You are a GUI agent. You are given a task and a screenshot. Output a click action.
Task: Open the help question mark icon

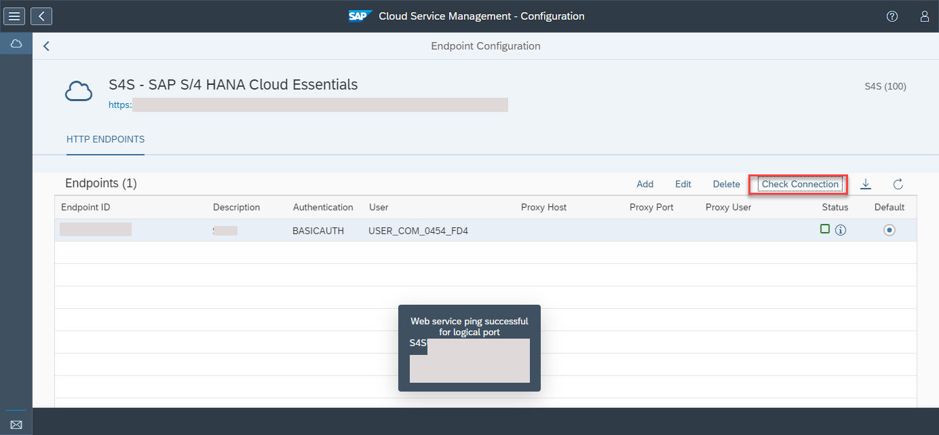tap(892, 16)
